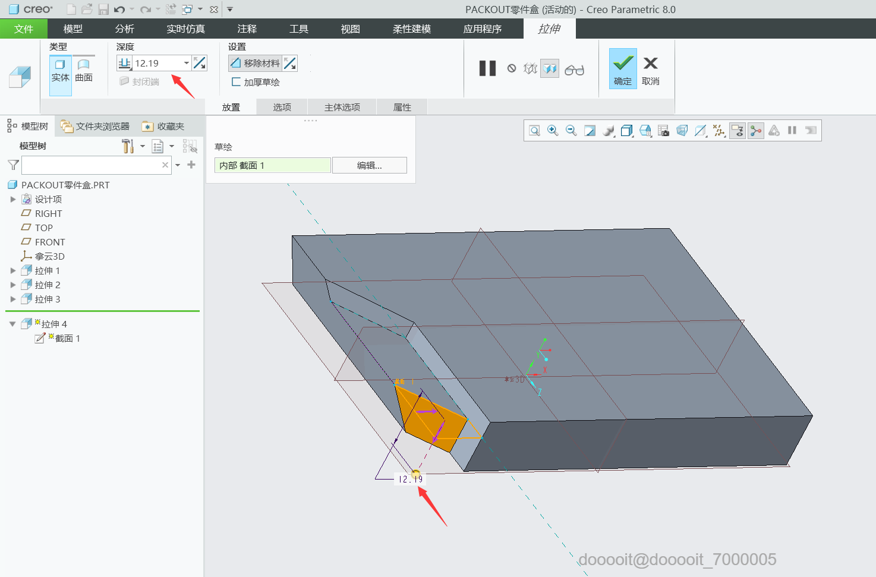Open the 文件 file menu
Screen dimensions: 876x577
tap(24, 29)
